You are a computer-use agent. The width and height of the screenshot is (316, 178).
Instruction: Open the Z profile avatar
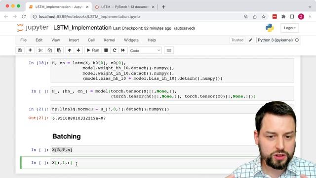pos(301,16)
